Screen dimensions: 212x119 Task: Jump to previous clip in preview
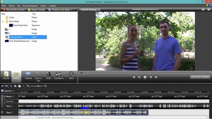pyautogui.click(x=134, y=77)
